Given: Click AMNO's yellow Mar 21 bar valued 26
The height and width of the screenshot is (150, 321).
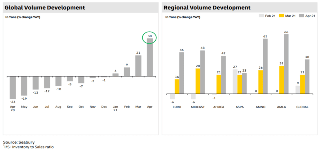Looking at the screenshot, I should click(260, 82).
